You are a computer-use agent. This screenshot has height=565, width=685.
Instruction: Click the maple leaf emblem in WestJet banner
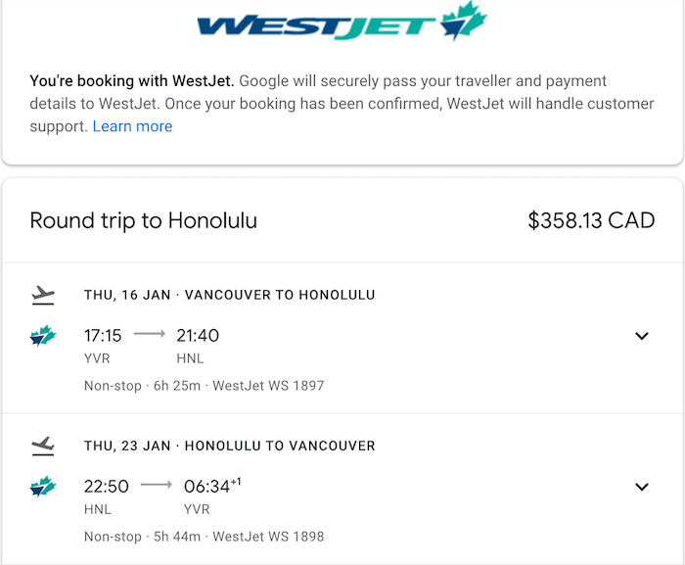464,21
